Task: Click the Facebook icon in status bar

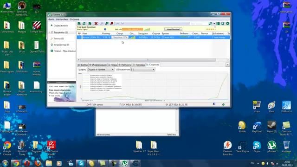Action: pyautogui.click(x=214, y=104)
